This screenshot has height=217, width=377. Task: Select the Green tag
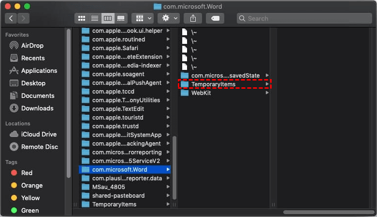[25, 210]
